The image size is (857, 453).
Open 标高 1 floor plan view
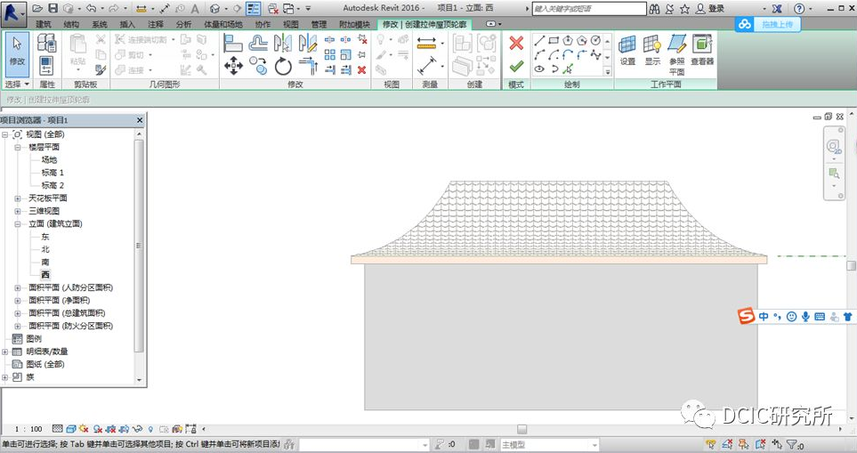[53, 173]
